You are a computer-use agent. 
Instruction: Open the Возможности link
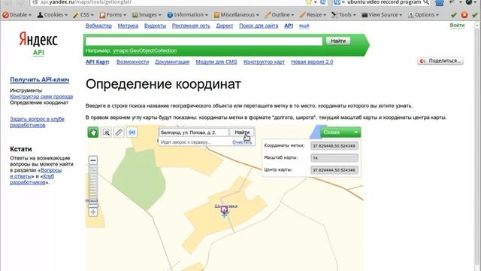tap(132, 62)
